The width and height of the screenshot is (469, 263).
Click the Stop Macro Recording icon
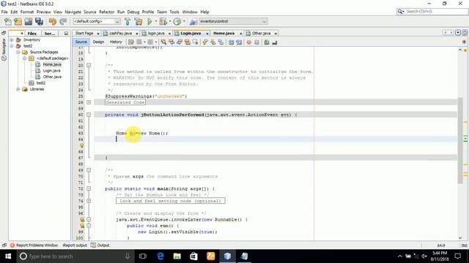[256, 42]
